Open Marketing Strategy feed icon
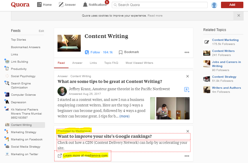 click(x=7, y=132)
